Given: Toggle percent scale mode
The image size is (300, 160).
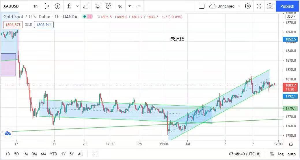Looking at the screenshot, I should tap(272, 154).
